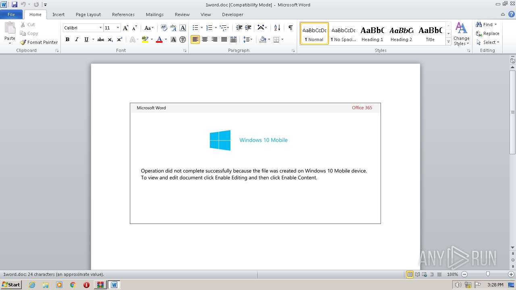Screen dimensions: 516x290
Task: Open the Font Color dropdown arrow
Action: [x=166, y=39]
